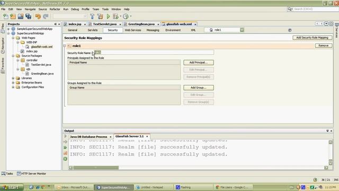Click the Build Project hammer icon
Viewport: 339px width, 191px height.
[92, 16]
